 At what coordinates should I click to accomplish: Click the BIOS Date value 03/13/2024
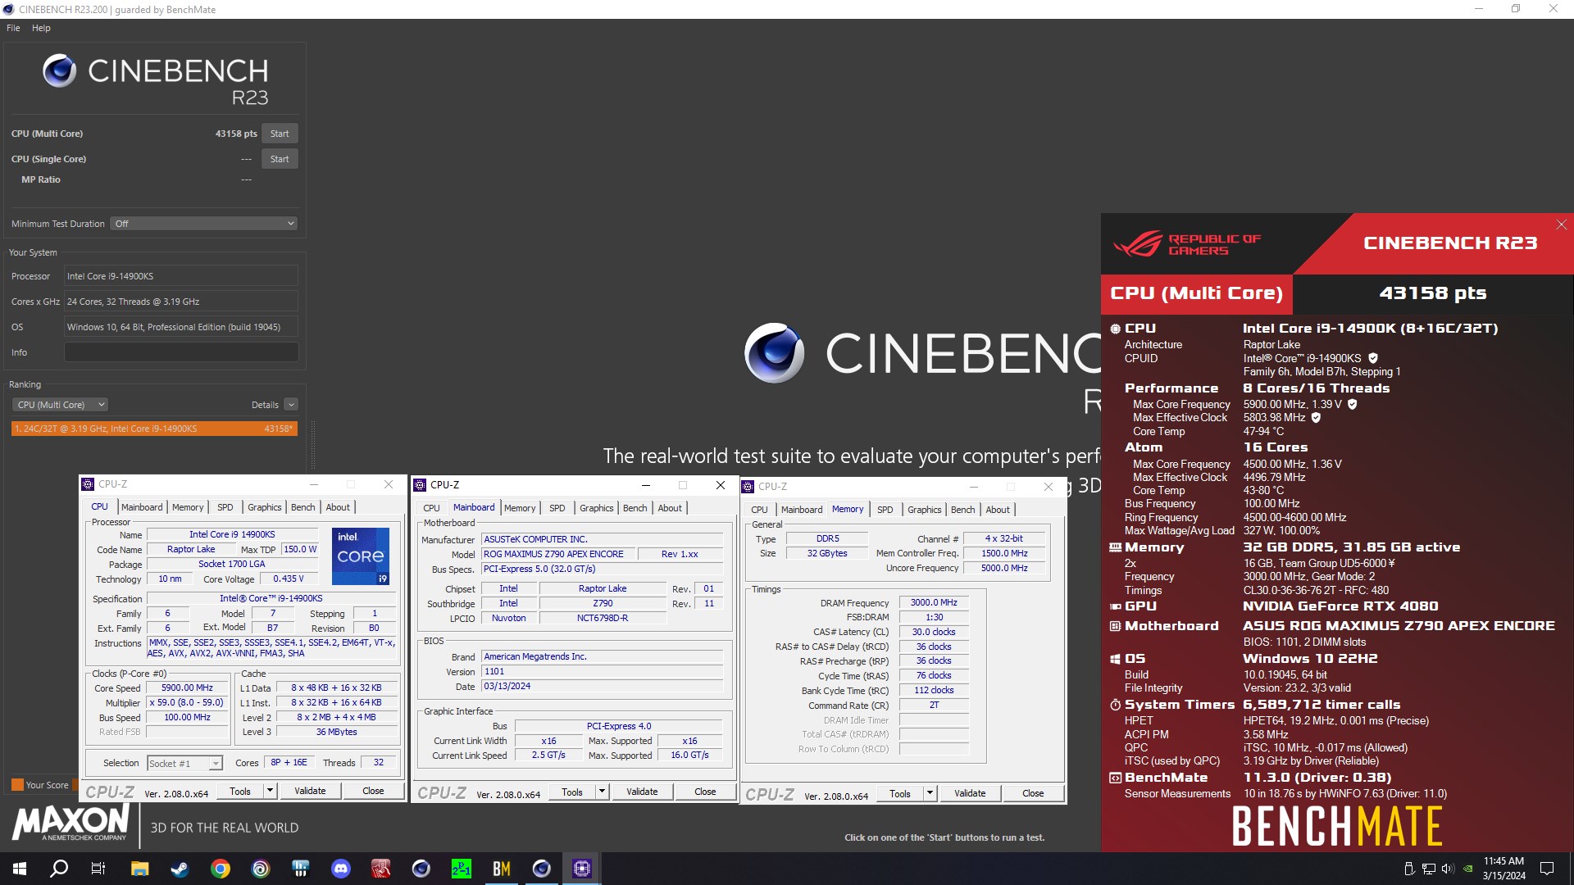(x=603, y=687)
